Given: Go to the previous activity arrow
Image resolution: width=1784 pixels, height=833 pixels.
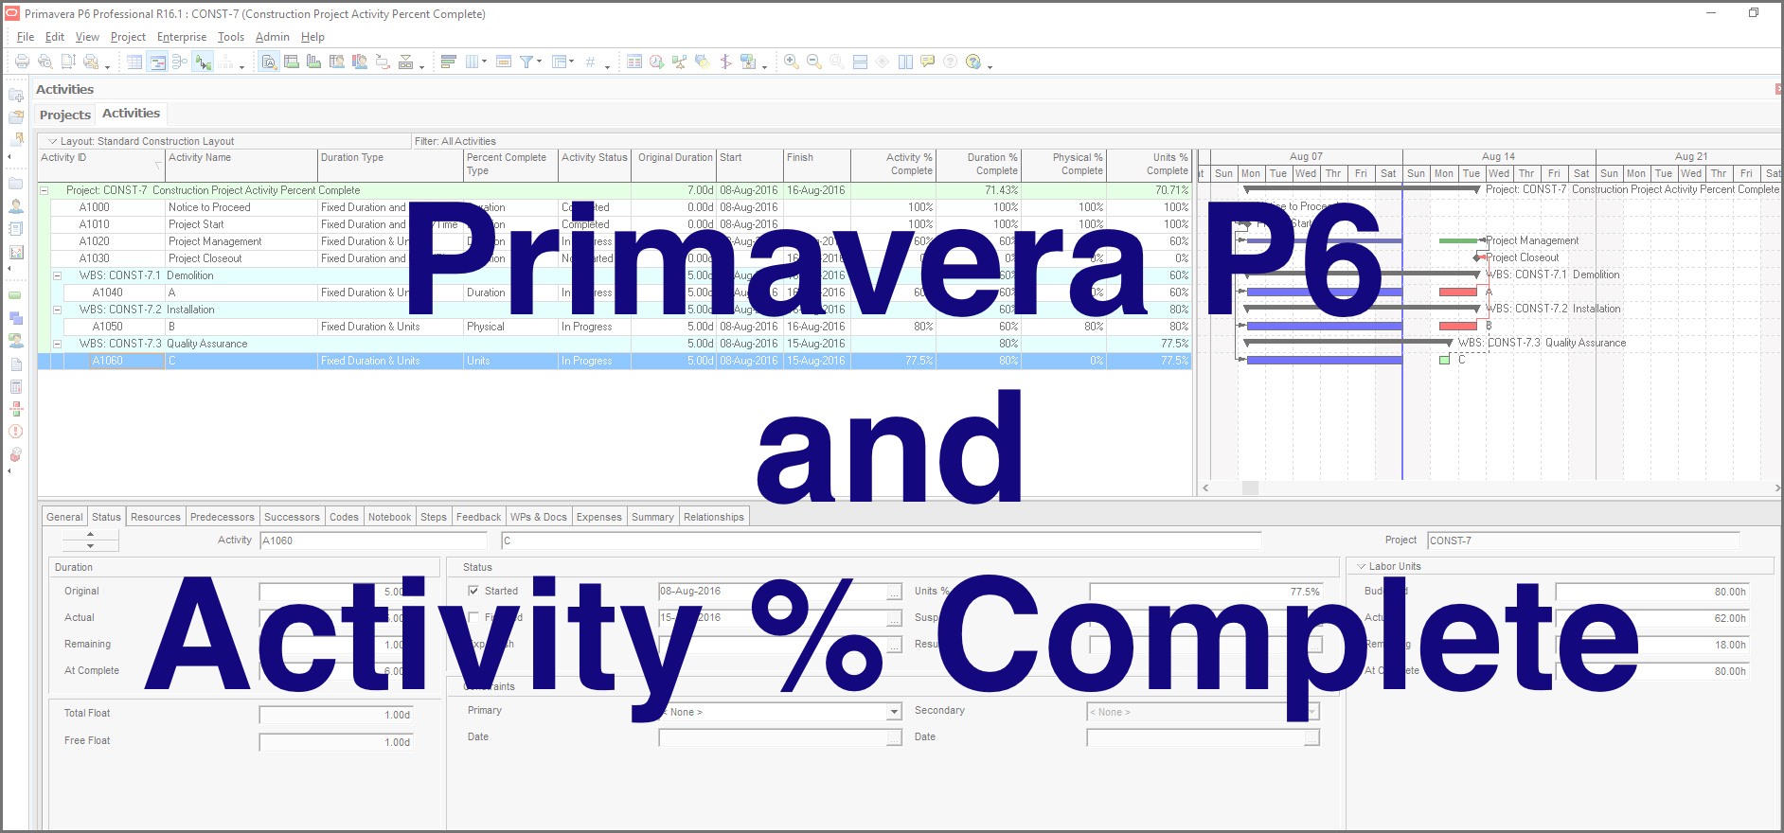Looking at the screenshot, I should [x=90, y=535].
